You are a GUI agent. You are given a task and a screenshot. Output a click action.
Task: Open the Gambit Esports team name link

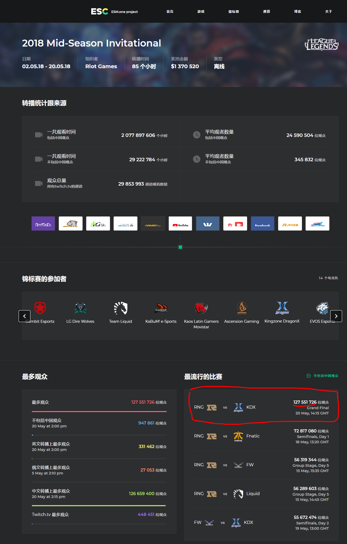(x=40, y=321)
